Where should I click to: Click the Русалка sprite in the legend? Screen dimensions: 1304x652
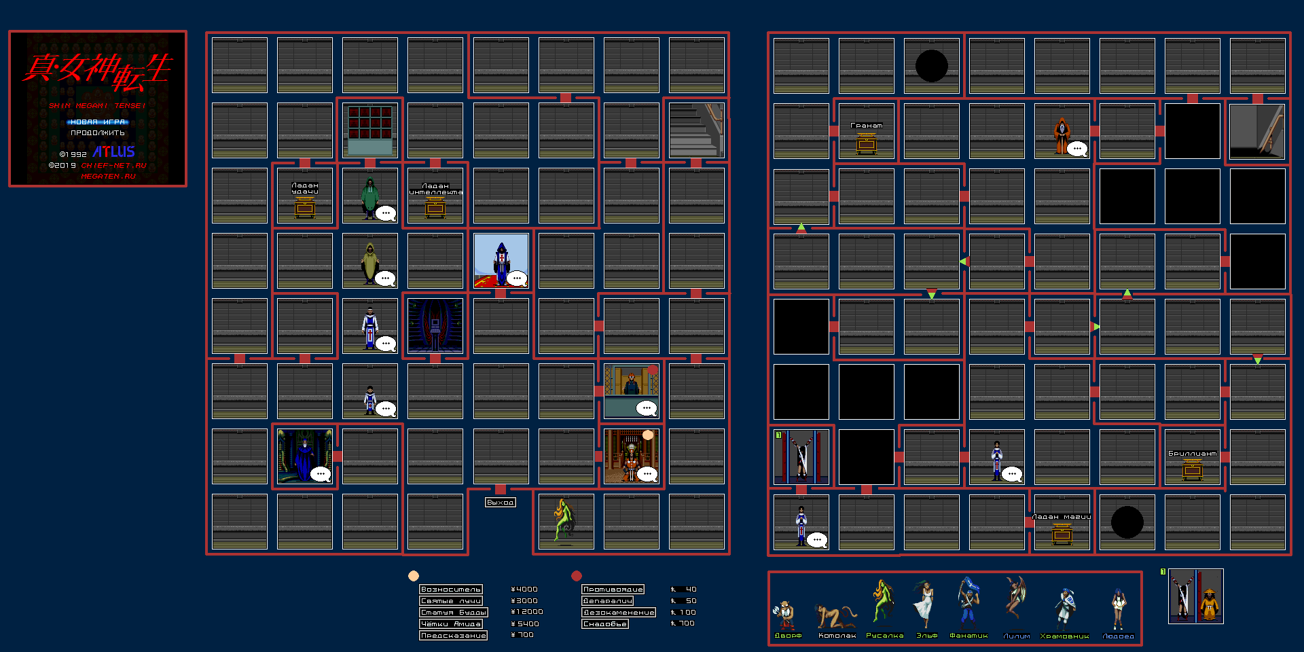coord(883,604)
